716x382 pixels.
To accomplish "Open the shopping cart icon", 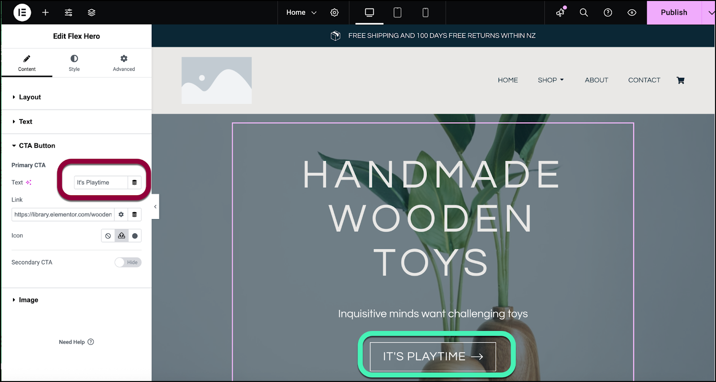I will point(681,80).
